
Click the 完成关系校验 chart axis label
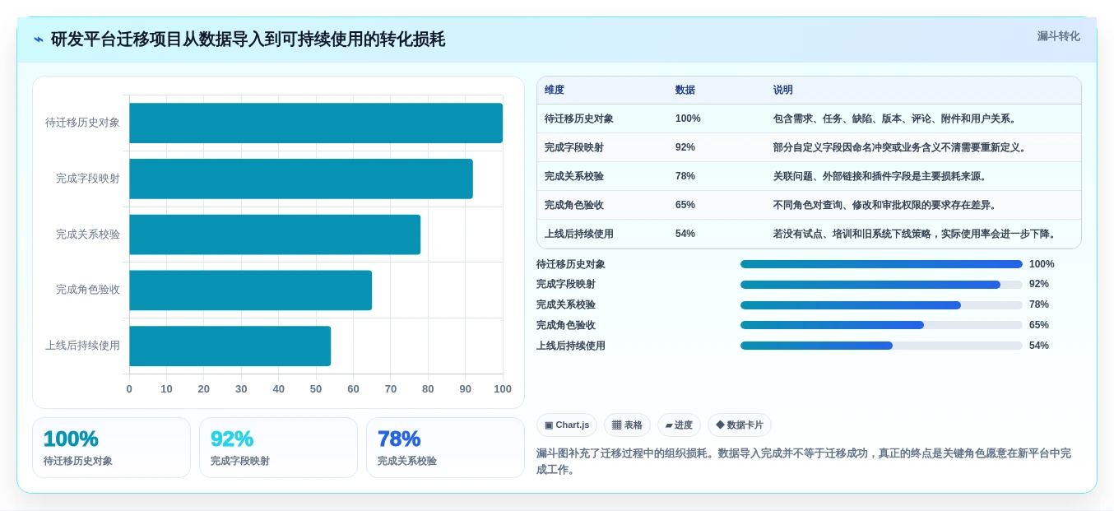[88, 235]
